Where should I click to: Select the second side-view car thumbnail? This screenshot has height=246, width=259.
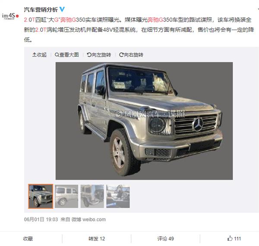66,196
